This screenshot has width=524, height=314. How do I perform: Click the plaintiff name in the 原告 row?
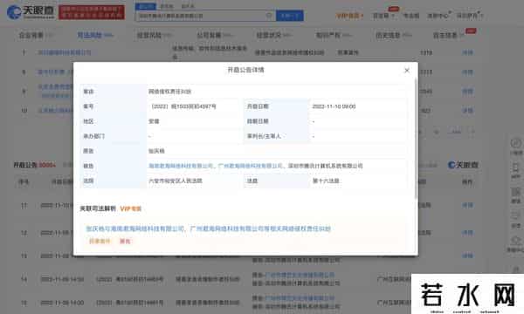click(x=156, y=151)
